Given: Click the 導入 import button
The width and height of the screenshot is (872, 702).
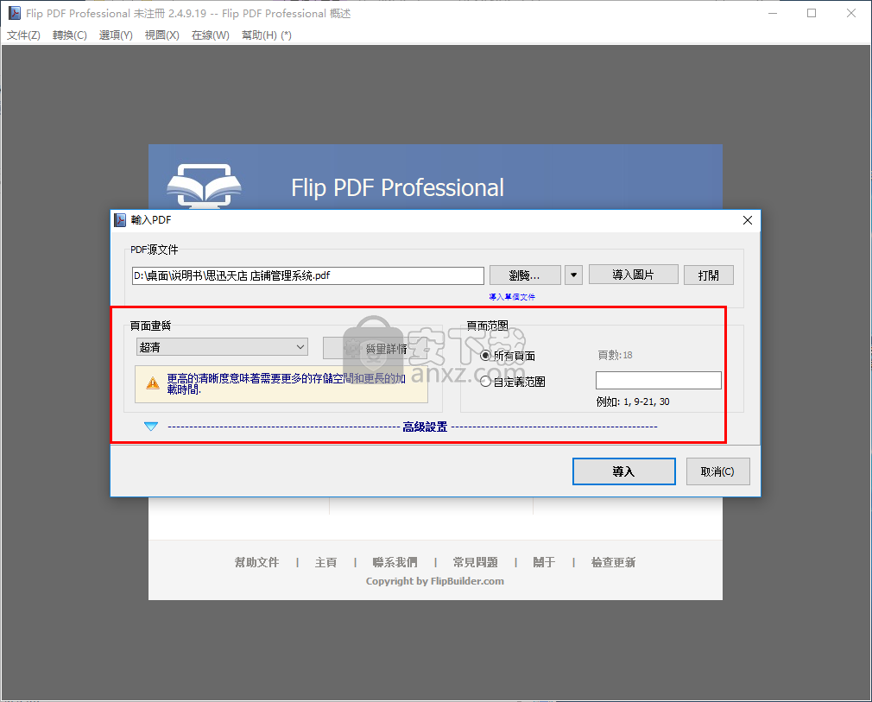Looking at the screenshot, I should pos(624,471).
